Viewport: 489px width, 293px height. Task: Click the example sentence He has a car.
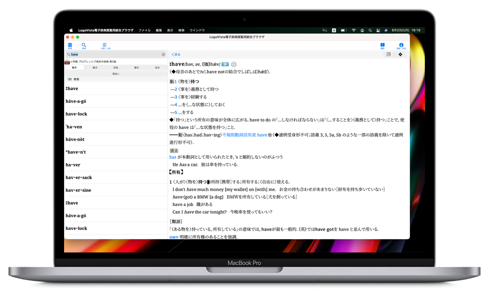coord(185,165)
